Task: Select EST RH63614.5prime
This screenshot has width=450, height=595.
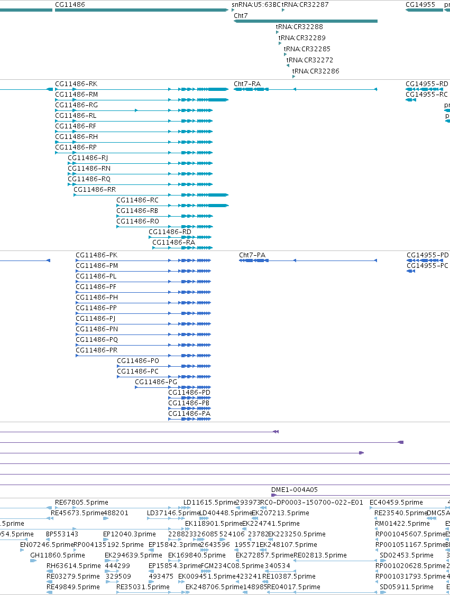Action: [x=74, y=566]
